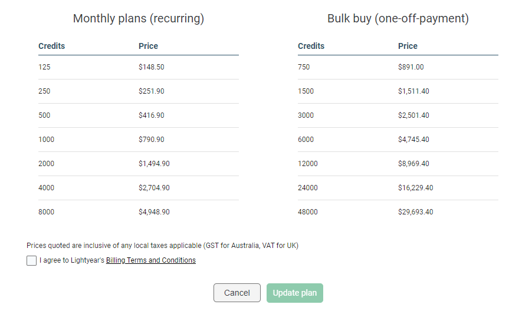The height and width of the screenshot is (311, 532).
Task: Open the Billing Terms and Conditions link
Action: coord(151,260)
